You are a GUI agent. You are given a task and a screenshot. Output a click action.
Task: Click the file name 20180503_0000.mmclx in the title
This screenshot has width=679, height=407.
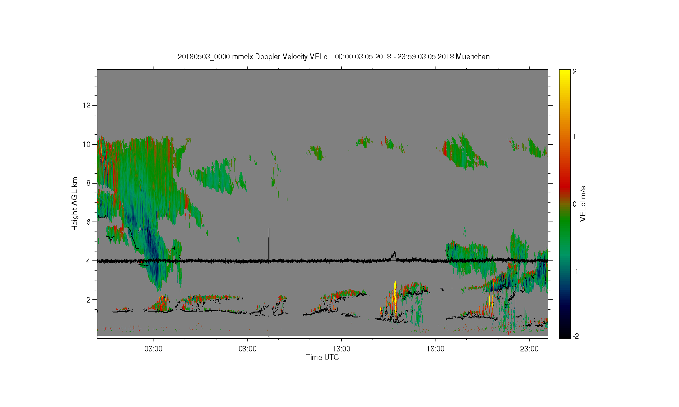215,57
